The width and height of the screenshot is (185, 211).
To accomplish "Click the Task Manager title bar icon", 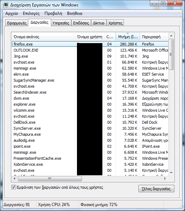I will tap(6, 5).
